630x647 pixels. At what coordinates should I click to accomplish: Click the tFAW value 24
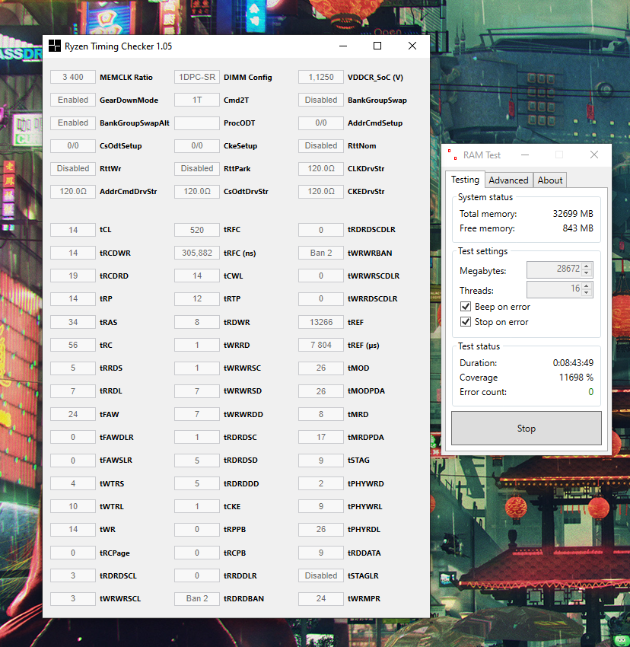coord(73,414)
